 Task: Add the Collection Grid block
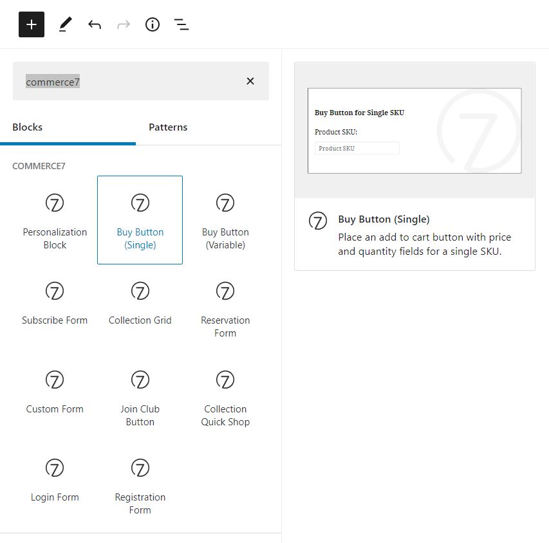(x=140, y=304)
